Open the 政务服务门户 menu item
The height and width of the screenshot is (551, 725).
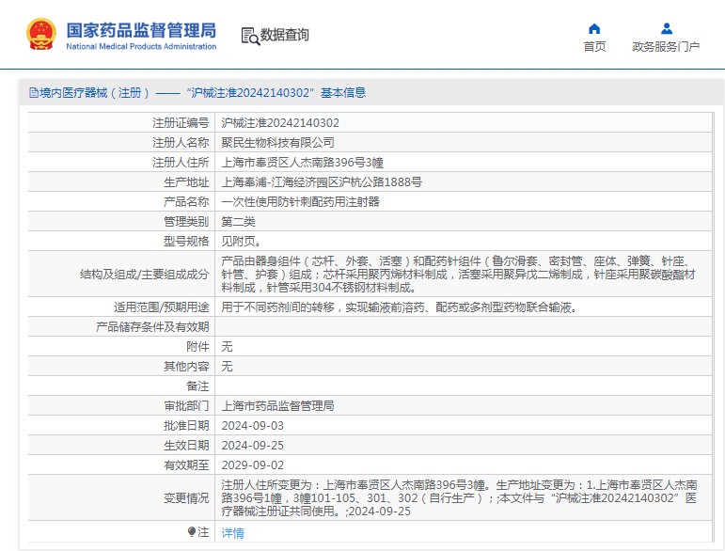pos(666,47)
